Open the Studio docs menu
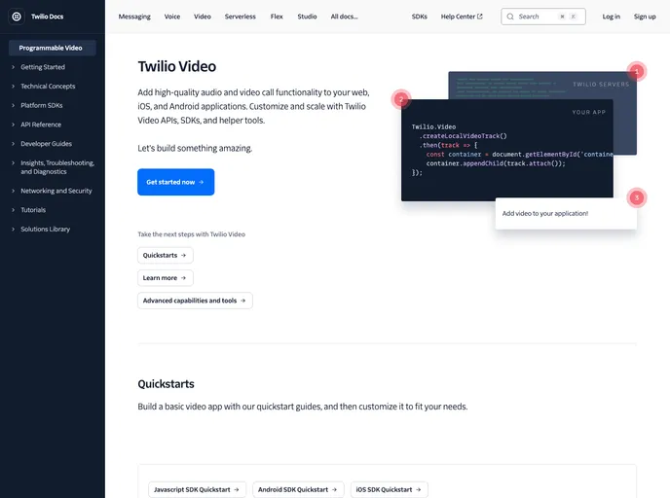 (307, 17)
